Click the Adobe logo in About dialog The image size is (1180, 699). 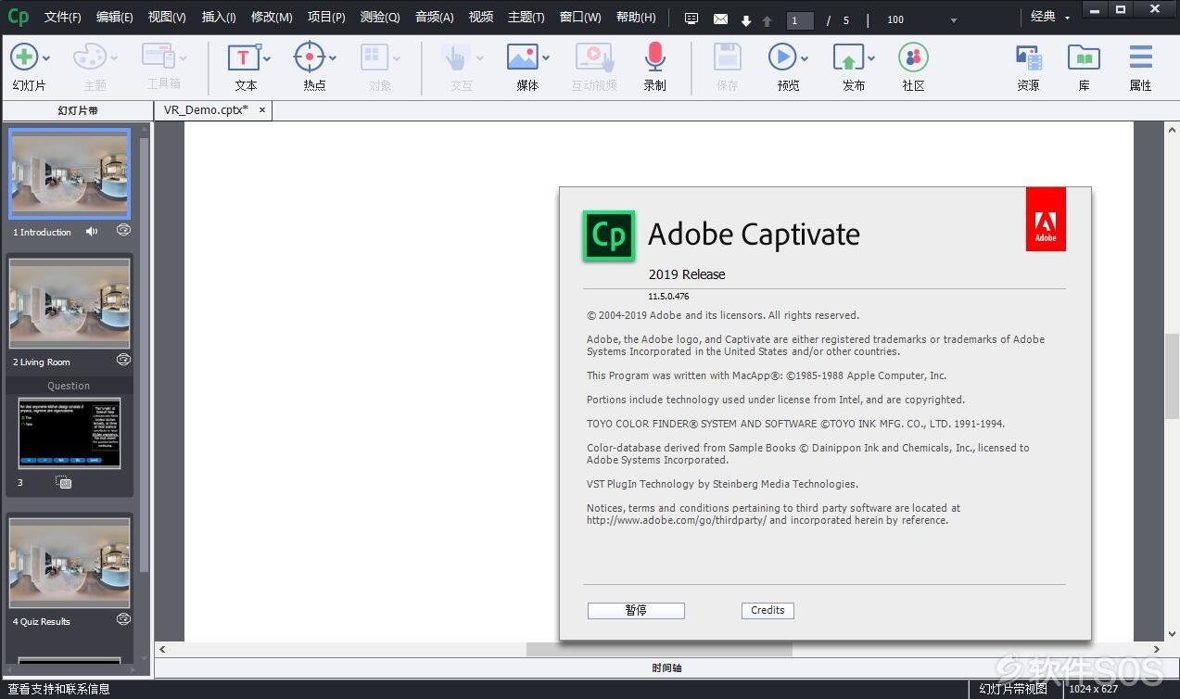[x=1046, y=219]
